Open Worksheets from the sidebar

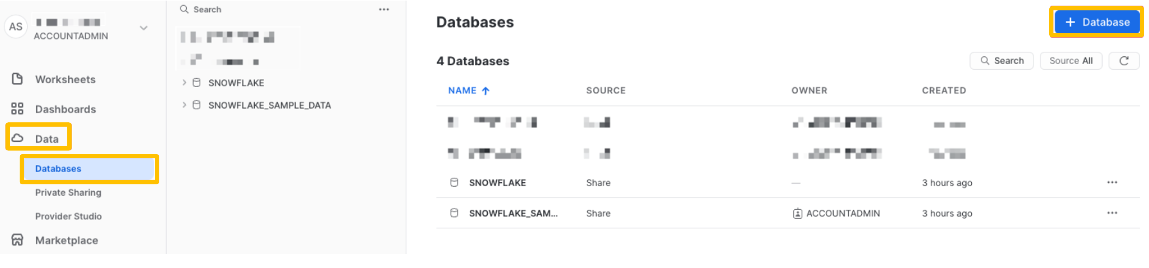pos(65,79)
